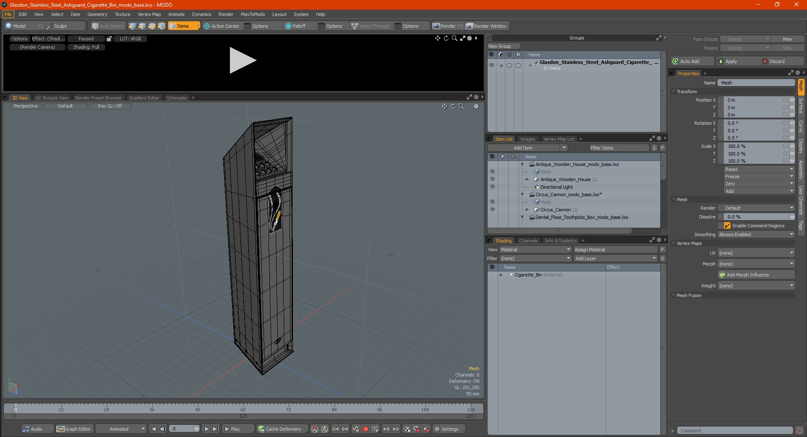Screen dimensions: 807x437
Task: Go to last frame
Action: [216, 429]
